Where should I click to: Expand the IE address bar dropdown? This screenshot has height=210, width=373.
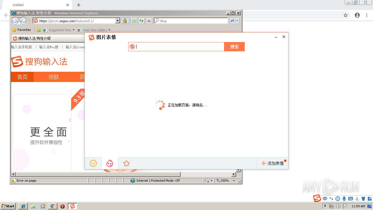tap(118, 21)
